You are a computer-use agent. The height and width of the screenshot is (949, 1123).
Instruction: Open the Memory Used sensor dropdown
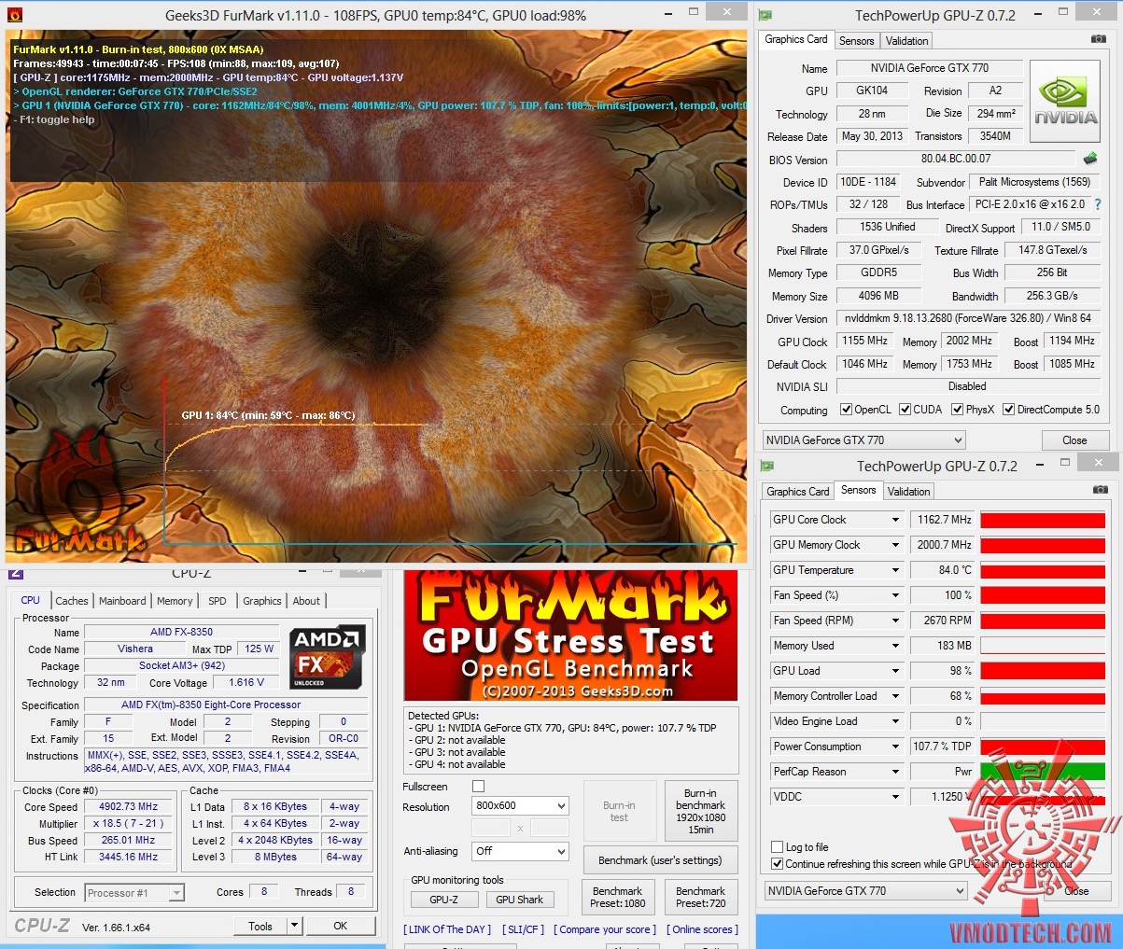895,646
